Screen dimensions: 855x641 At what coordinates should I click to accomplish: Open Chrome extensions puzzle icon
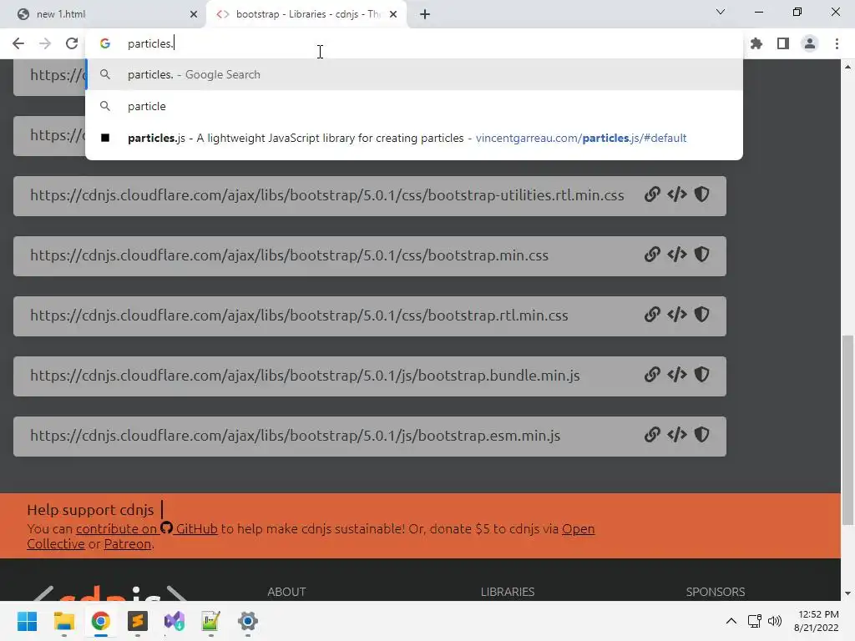756,43
